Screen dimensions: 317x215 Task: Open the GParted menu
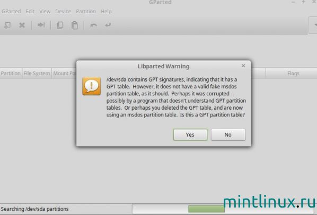(11, 11)
